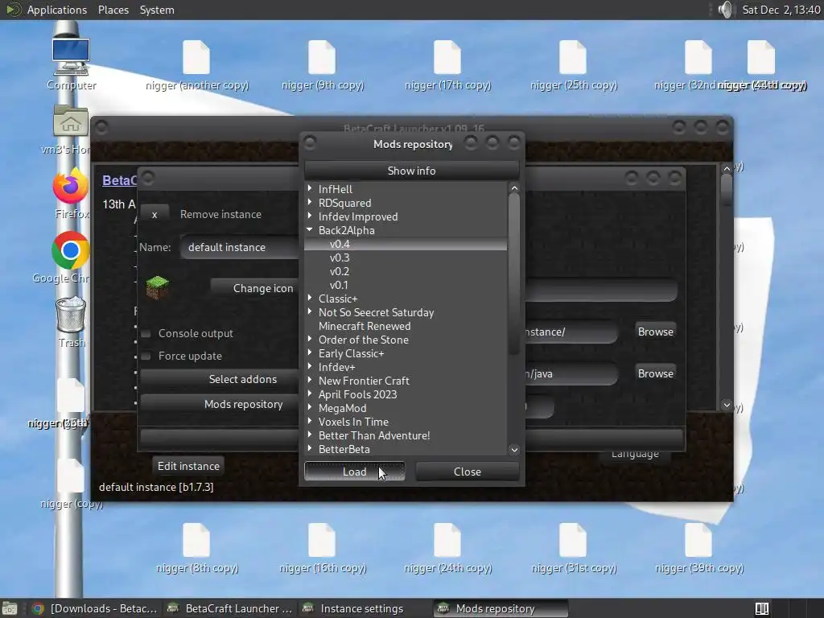This screenshot has width=824, height=618.
Task: Select the desktop file labeled '(8th copy)'
Action: pyautogui.click(x=196, y=540)
